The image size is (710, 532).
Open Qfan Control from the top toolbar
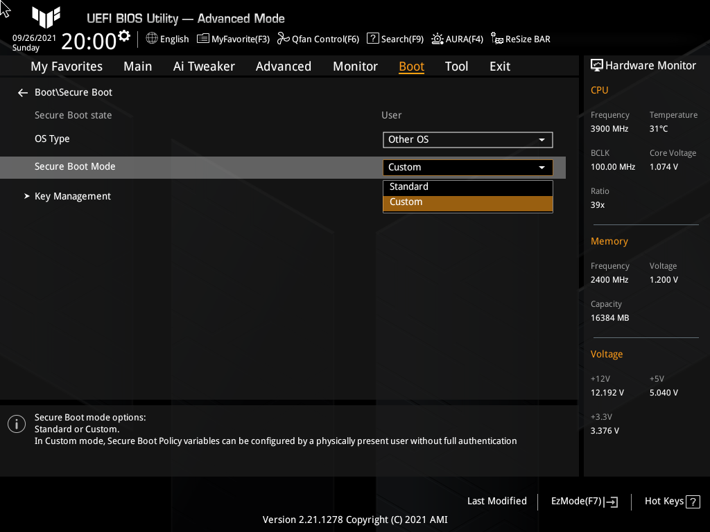tap(318, 39)
